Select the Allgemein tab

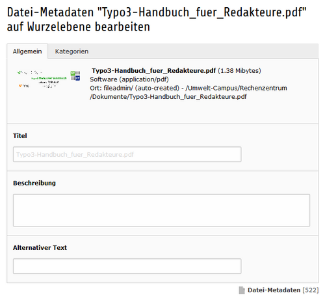click(27, 51)
